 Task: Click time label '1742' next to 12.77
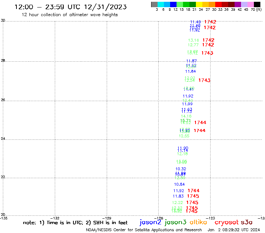(208, 45)
